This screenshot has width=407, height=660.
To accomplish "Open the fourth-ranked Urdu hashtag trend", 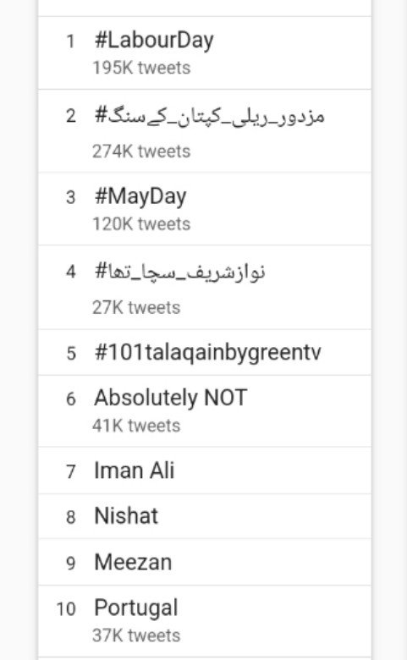I will click(x=205, y=287).
